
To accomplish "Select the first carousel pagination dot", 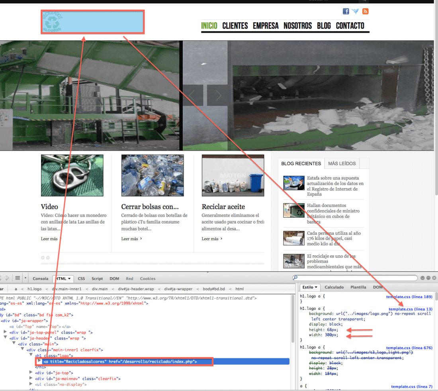I will coord(43,257).
